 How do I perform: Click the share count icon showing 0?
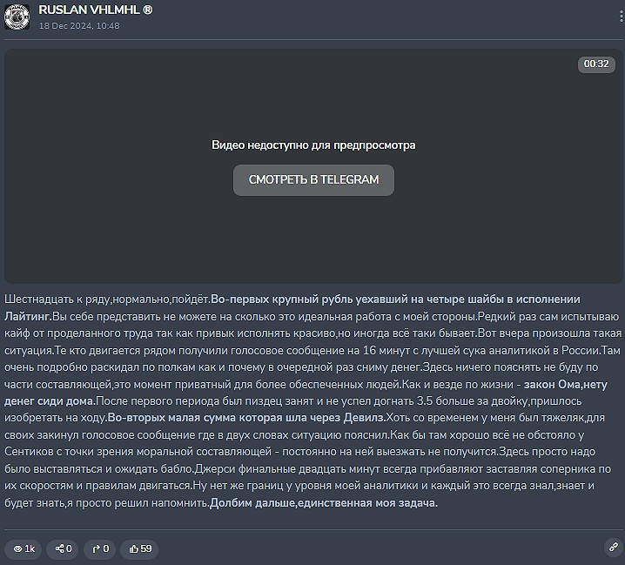59,549
